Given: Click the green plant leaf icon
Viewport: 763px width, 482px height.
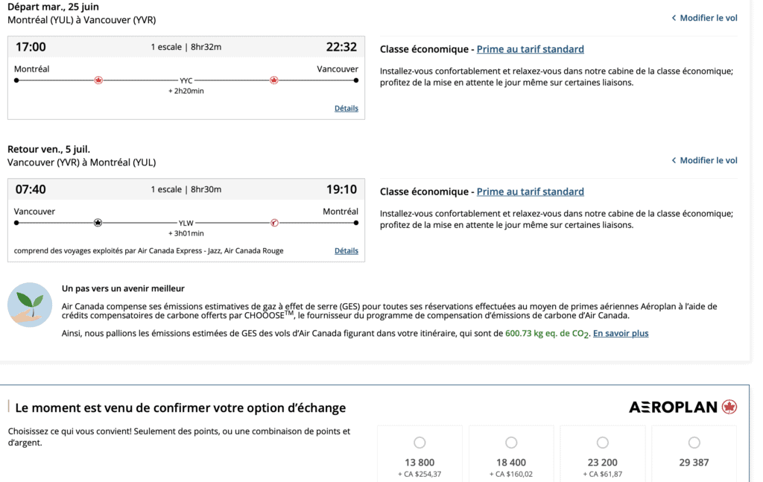Looking at the screenshot, I should (x=30, y=305).
